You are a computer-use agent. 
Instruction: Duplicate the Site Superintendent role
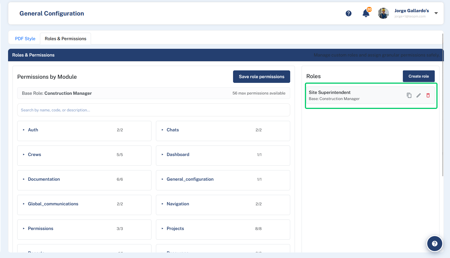(409, 95)
